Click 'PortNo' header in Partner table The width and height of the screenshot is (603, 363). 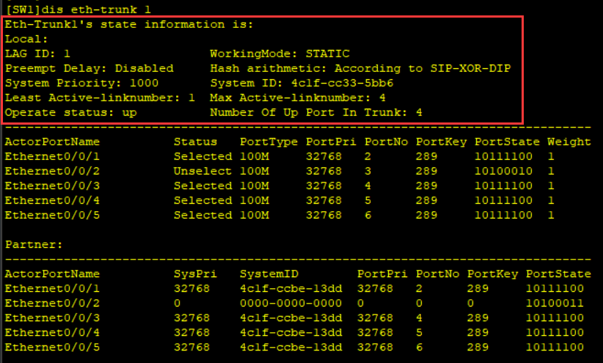(437, 274)
